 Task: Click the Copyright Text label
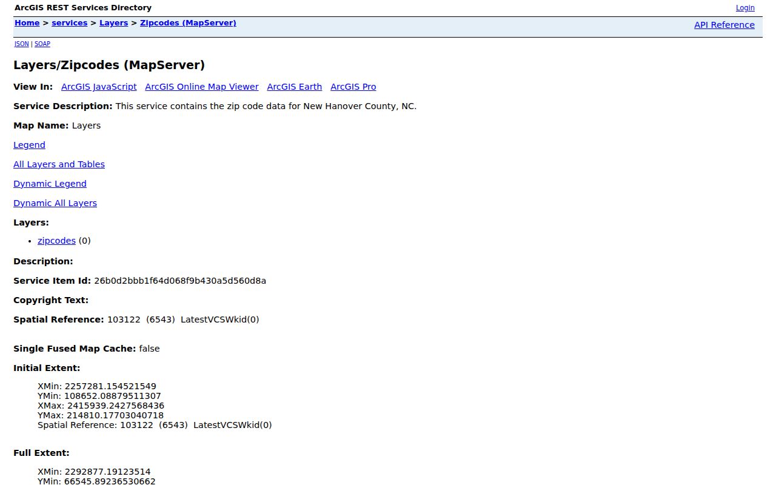coord(51,300)
